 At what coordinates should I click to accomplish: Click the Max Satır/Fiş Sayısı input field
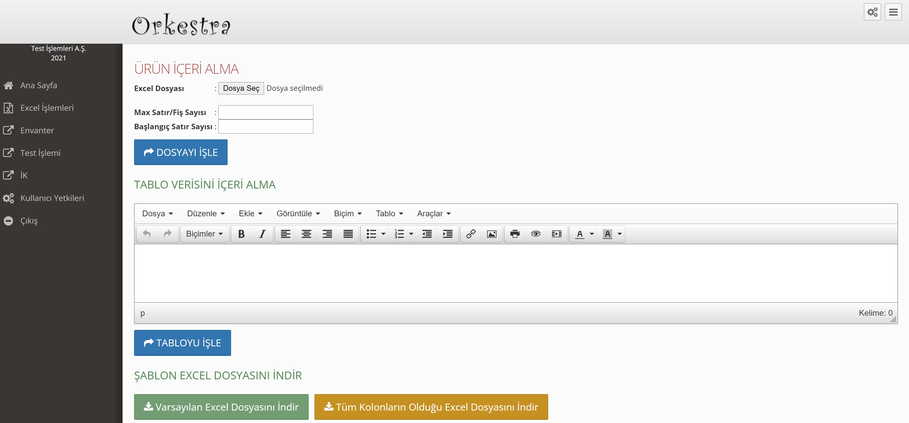pos(265,112)
